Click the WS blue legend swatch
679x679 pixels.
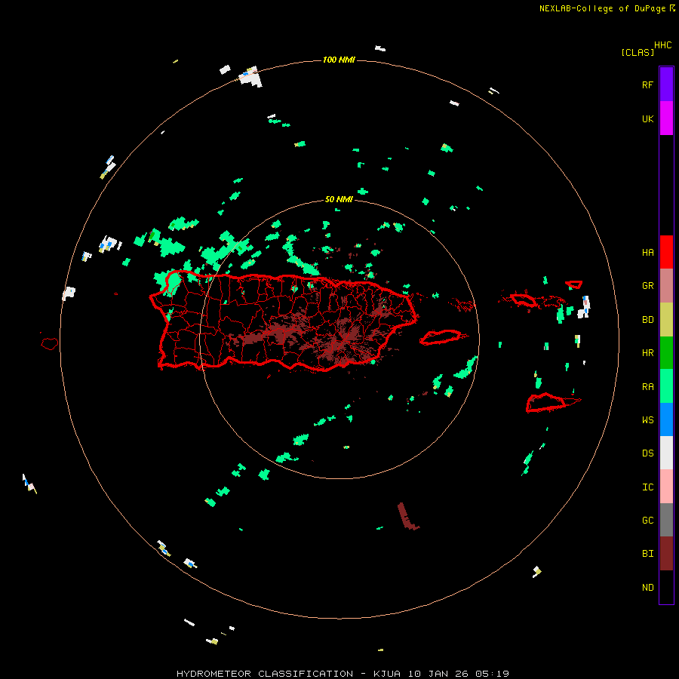pyautogui.click(x=666, y=419)
